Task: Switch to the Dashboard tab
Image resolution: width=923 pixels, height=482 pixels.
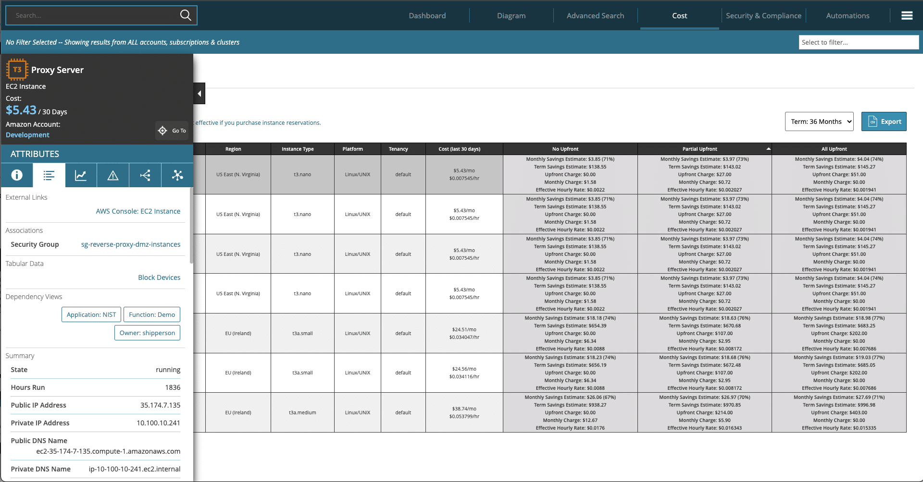Action: [x=427, y=15]
